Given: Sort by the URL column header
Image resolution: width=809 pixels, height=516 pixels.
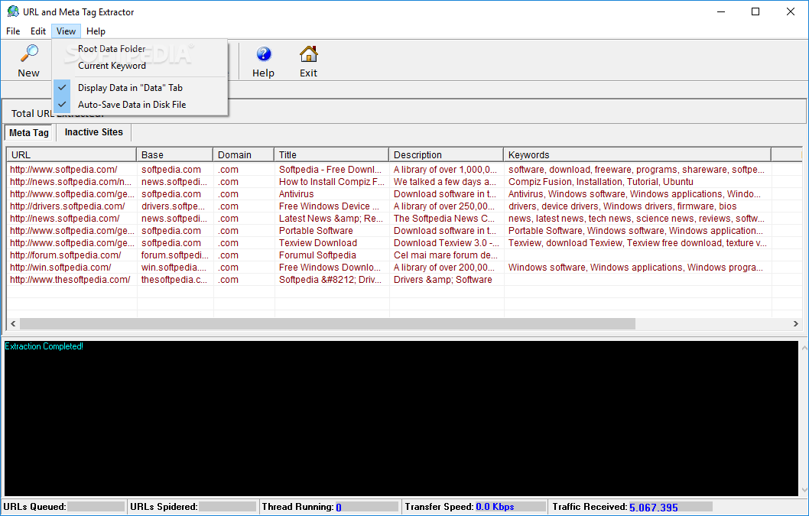Looking at the screenshot, I should tap(71, 154).
